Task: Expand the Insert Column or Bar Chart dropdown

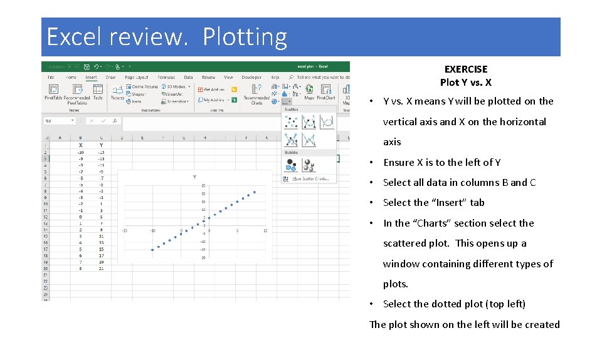Action: pos(275,86)
